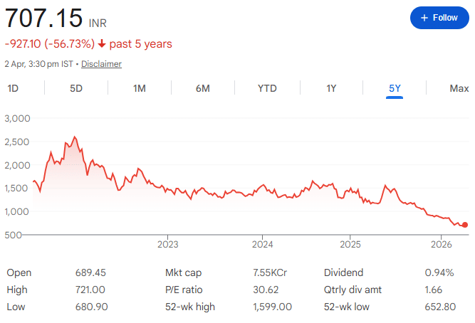Select the 1D time range tab
The width and height of the screenshot is (475, 323).
tap(13, 88)
